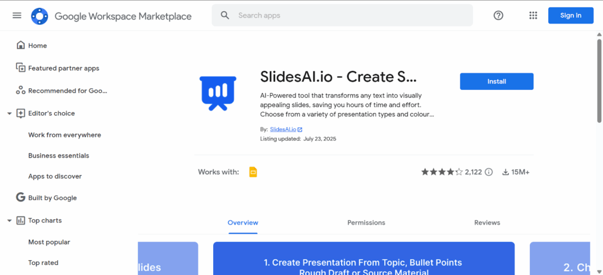This screenshot has width=603, height=275.
Task: Click the Google Slides icon
Action: tap(253, 172)
